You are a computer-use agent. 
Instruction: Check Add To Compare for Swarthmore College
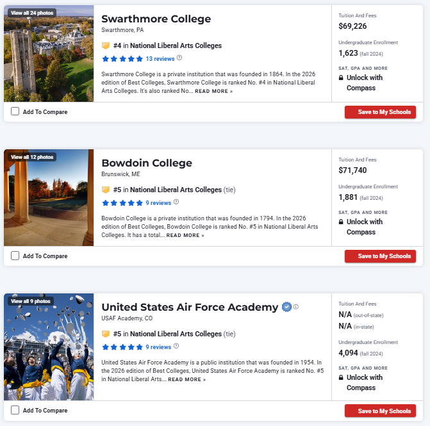pyautogui.click(x=15, y=112)
